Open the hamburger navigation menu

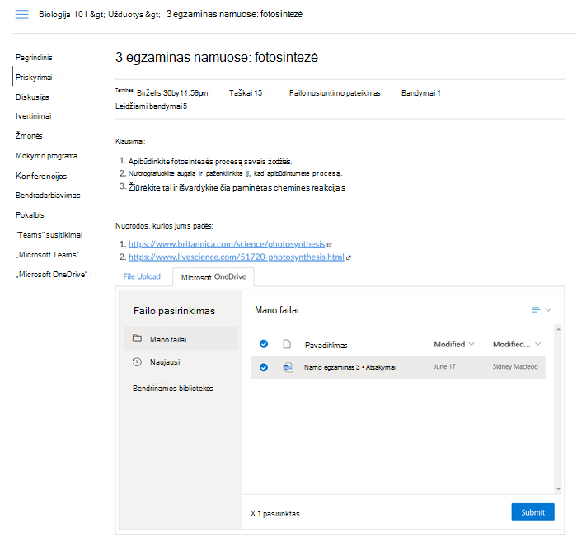[x=21, y=14]
